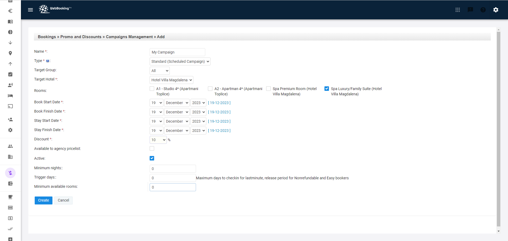Click the Book Start Date calendar link

[219, 103]
